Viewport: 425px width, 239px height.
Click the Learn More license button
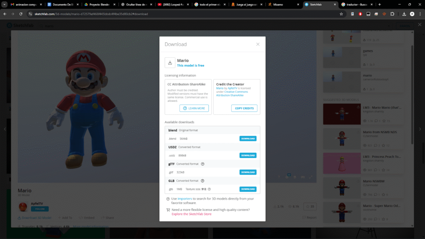tap(194, 108)
